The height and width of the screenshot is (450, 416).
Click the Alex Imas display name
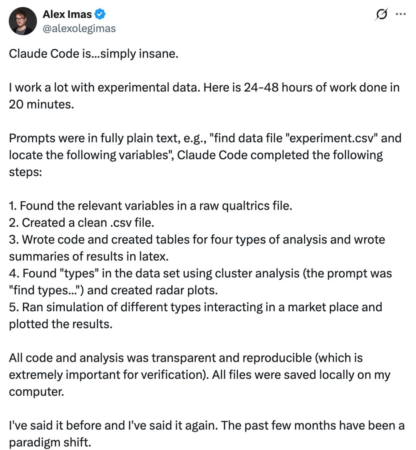coord(67,14)
